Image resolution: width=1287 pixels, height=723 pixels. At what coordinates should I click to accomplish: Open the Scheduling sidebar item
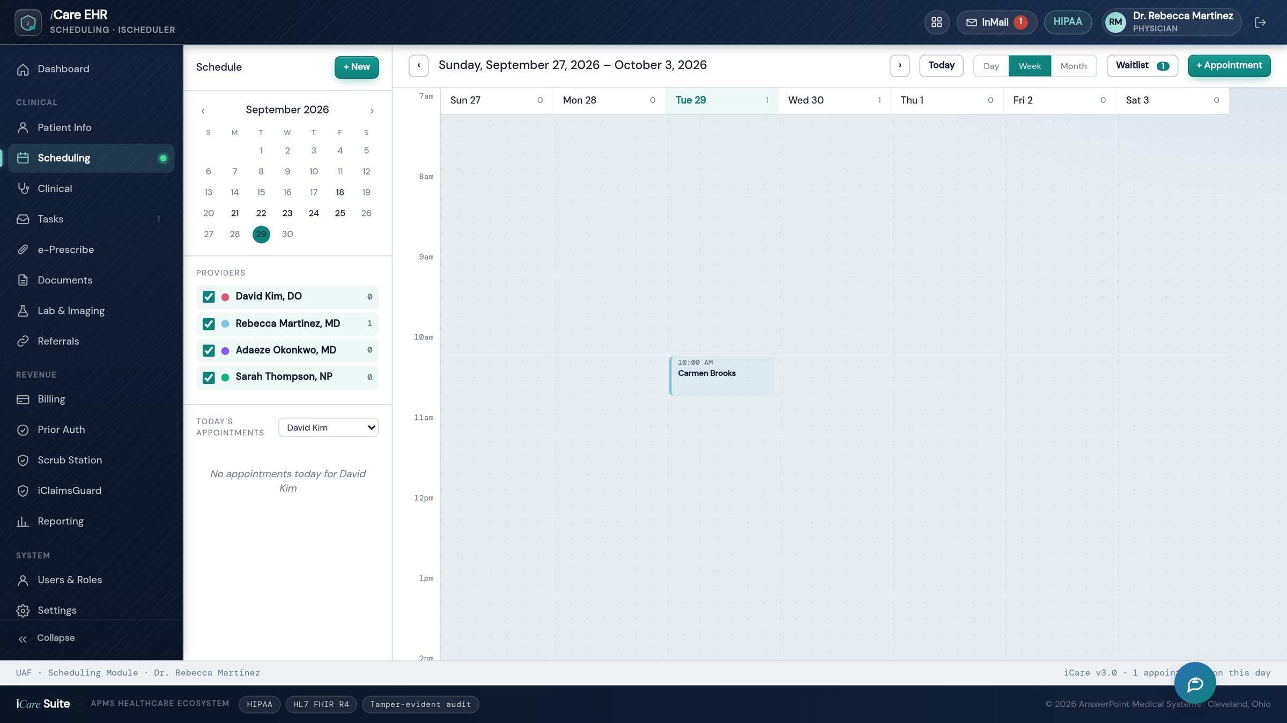pyautogui.click(x=91, y=158)
